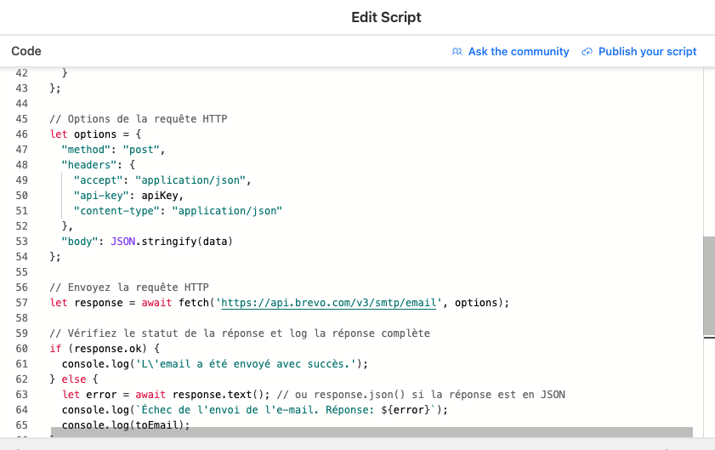Image resolution: width=715 pixels, height=450 pixels.
Task: Open the Ask the community link
Action: point(519,52)
